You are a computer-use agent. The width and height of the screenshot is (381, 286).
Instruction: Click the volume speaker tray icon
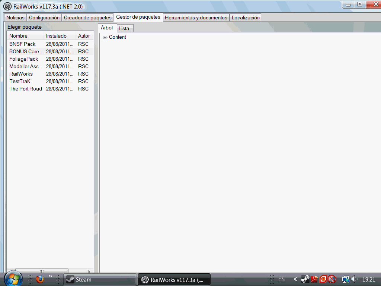pyautogui.click(x=354, y=279)
